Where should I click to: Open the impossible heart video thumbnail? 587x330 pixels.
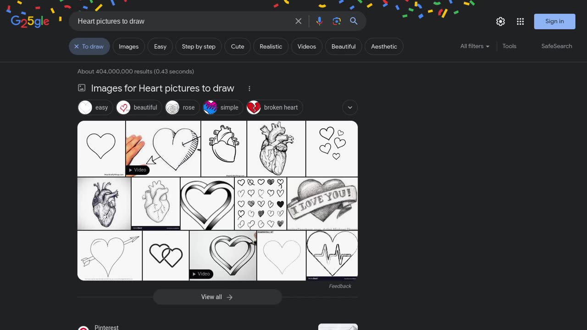click(x=223, y=255)
